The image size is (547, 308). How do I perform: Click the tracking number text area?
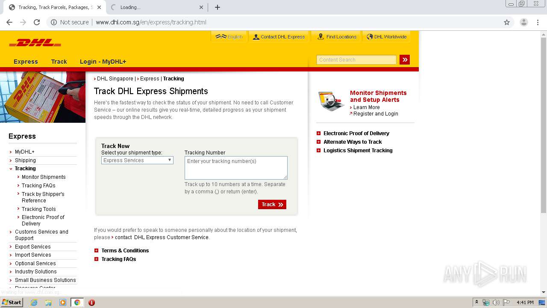click(236, 168)
